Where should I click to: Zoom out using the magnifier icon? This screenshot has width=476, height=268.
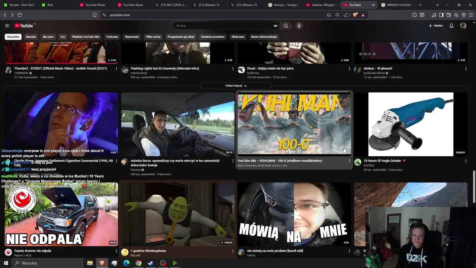point(337,15)
